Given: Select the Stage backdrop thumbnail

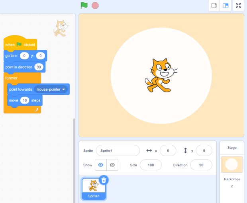Looking at the screenshot, I should [231, 164].
